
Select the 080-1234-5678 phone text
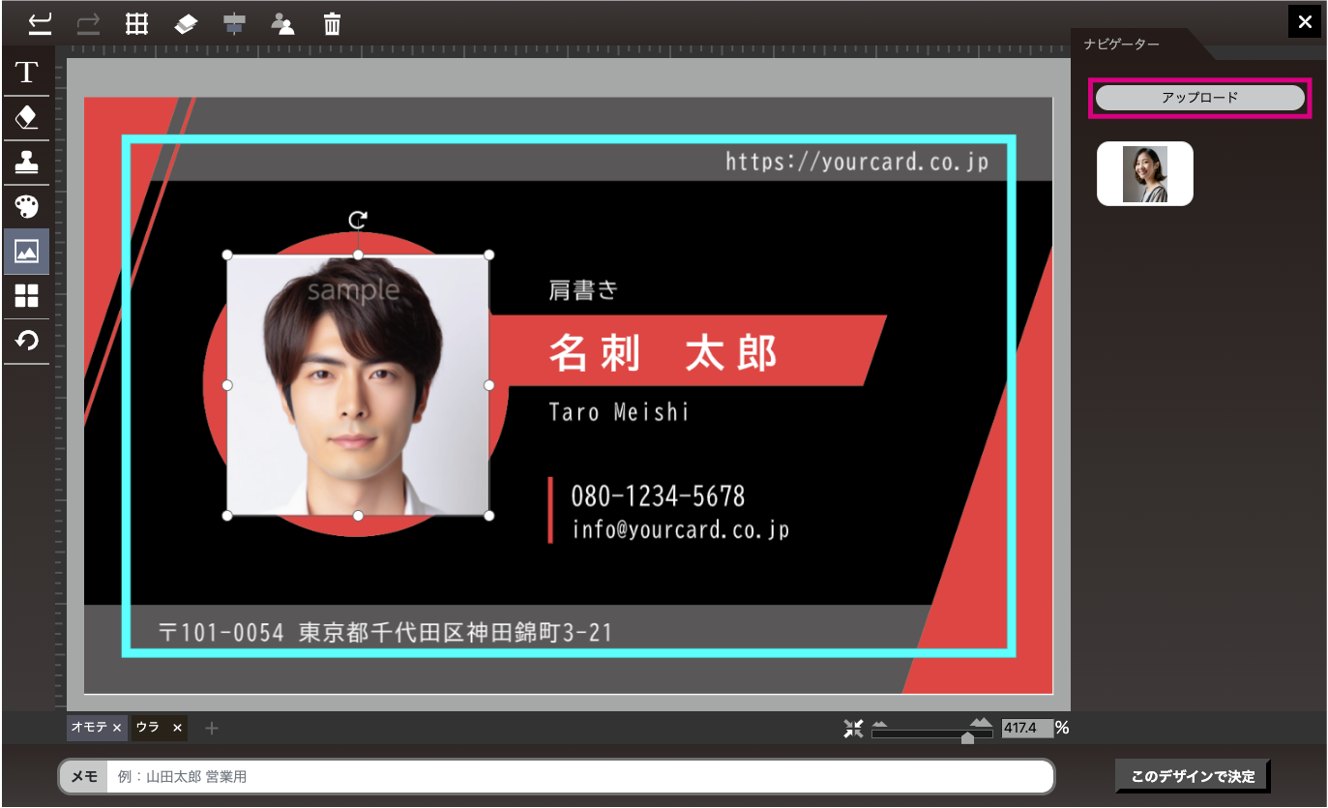658,496
